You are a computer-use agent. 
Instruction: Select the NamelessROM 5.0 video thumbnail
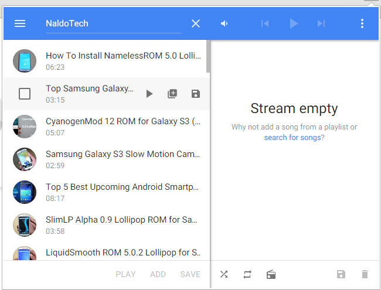25,61
